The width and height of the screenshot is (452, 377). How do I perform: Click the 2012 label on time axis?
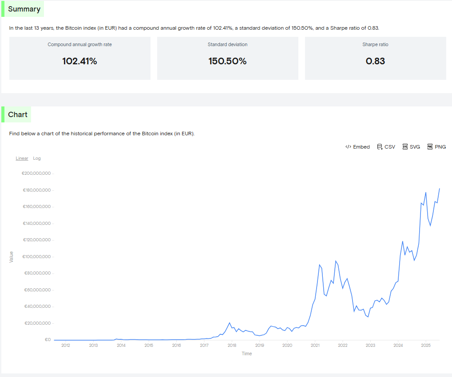tap(66, 345)
